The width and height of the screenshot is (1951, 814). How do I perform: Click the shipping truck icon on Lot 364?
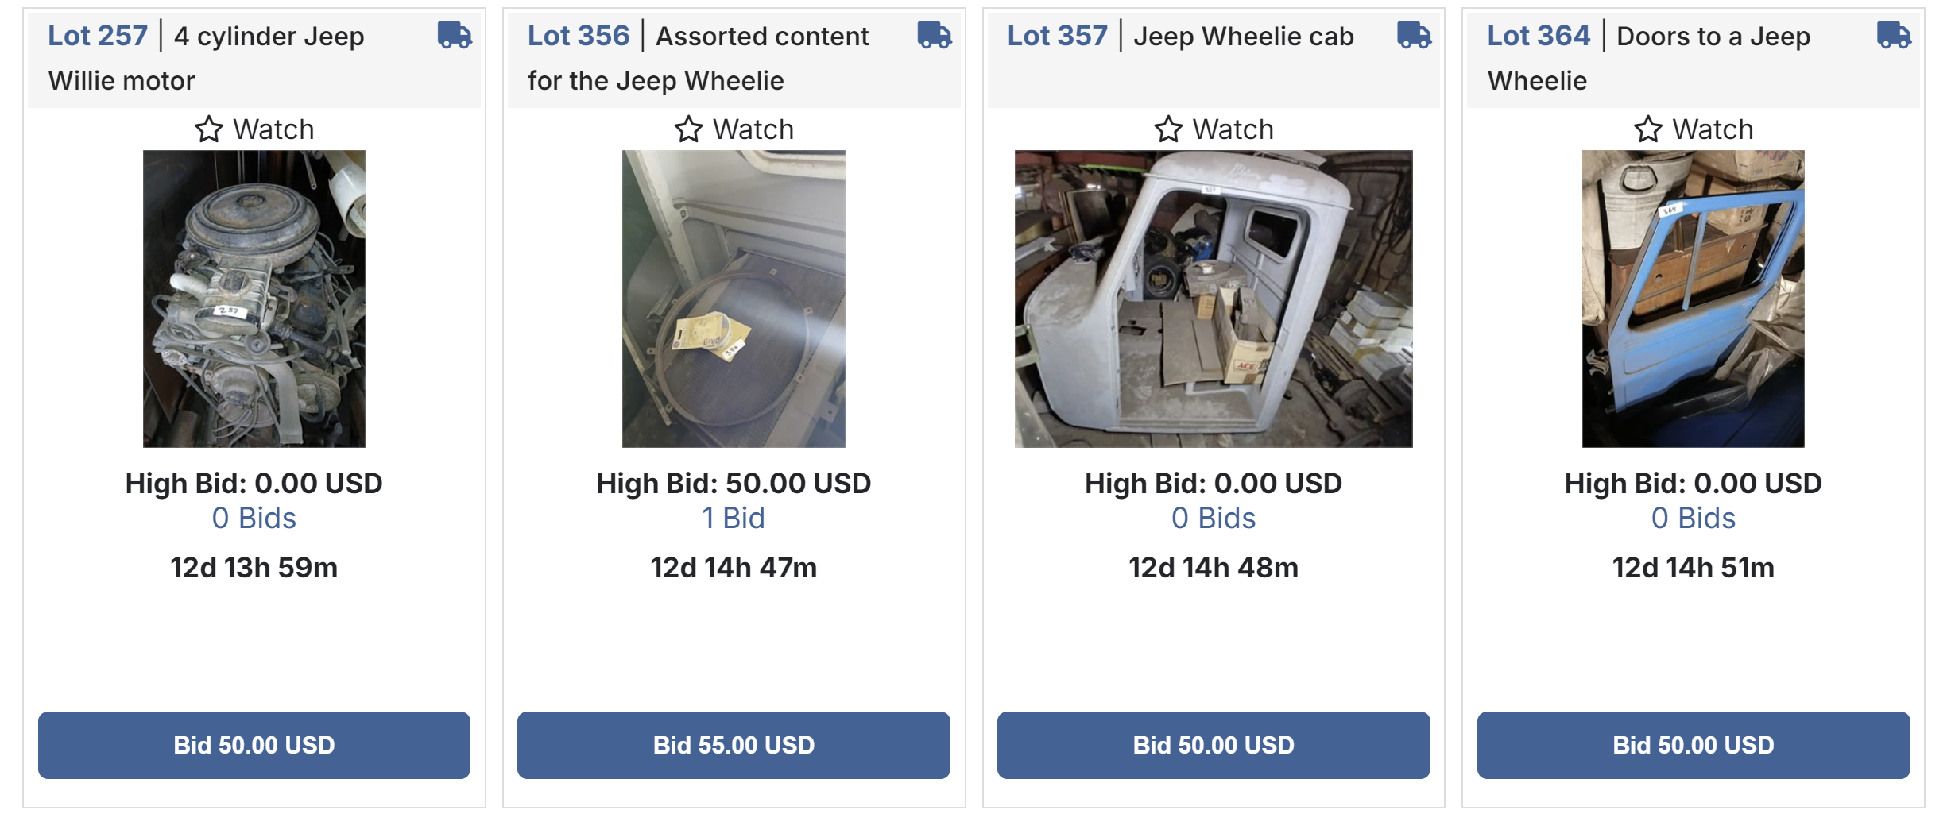(x=1894, y=35)
